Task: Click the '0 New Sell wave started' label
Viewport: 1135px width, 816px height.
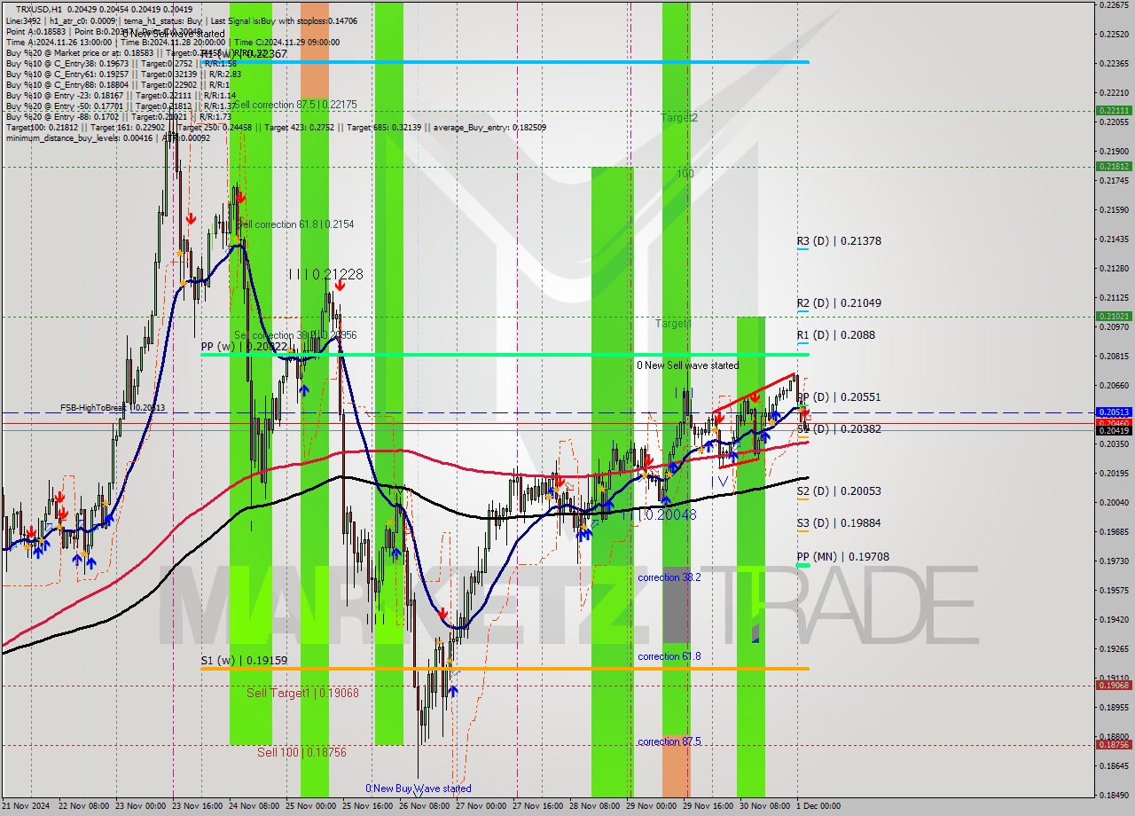Action: pos(687,365)
